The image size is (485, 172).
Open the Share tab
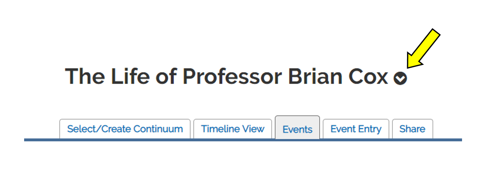(412, 129)
